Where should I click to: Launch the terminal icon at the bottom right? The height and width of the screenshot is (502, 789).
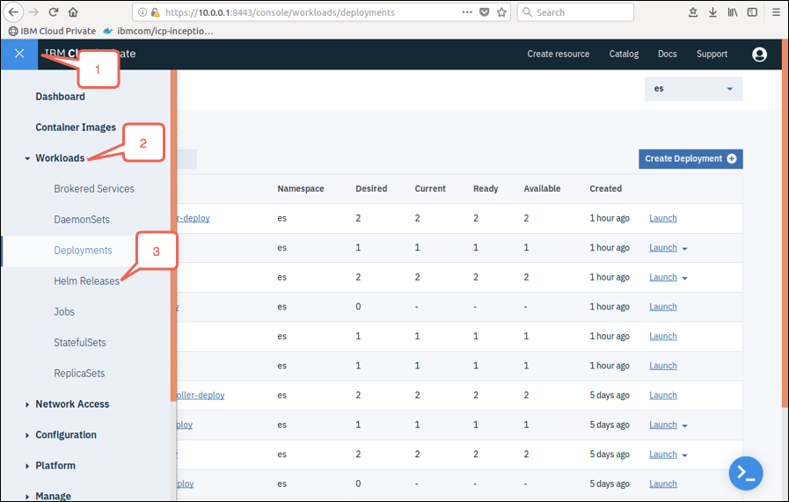click(746, 473)
